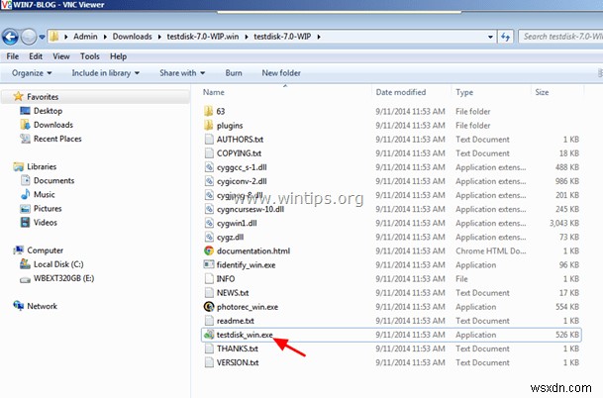This screenshot has height=398, width=603.
Task: Select the testdisk_win.exe application icon
Action: (x=209, y=335)
